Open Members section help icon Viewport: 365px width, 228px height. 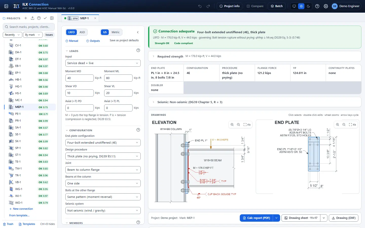[x=138, y=222]
